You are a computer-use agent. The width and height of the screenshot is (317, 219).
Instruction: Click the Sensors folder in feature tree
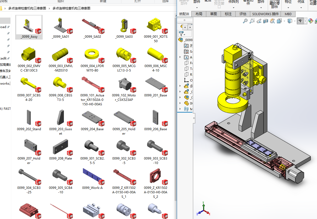click(x=188, y=51)
